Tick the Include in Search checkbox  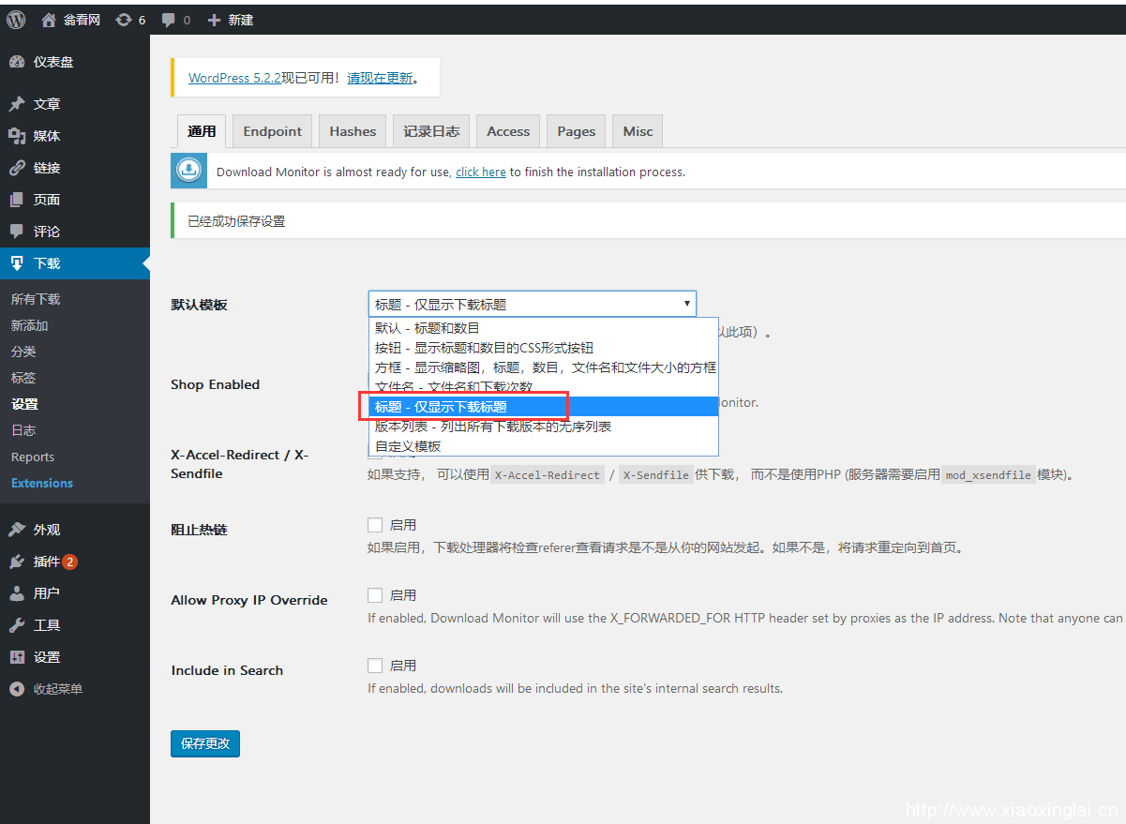point(375,666)
